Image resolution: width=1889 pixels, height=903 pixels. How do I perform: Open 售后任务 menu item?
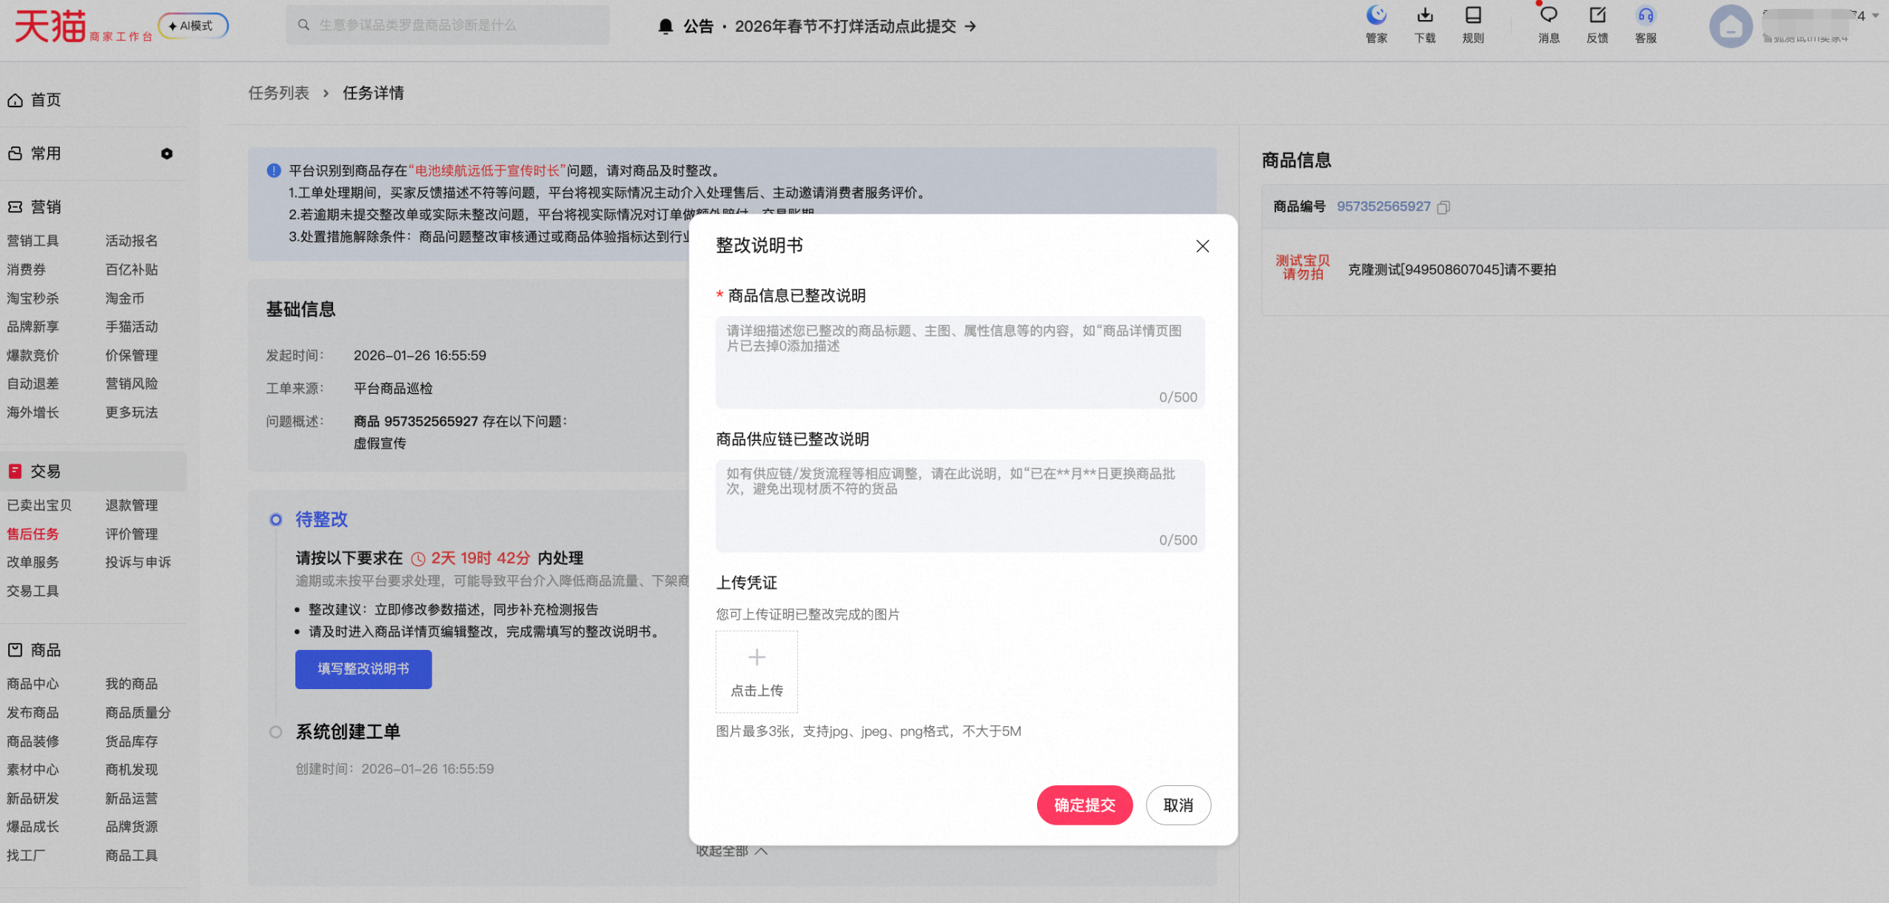33,534
